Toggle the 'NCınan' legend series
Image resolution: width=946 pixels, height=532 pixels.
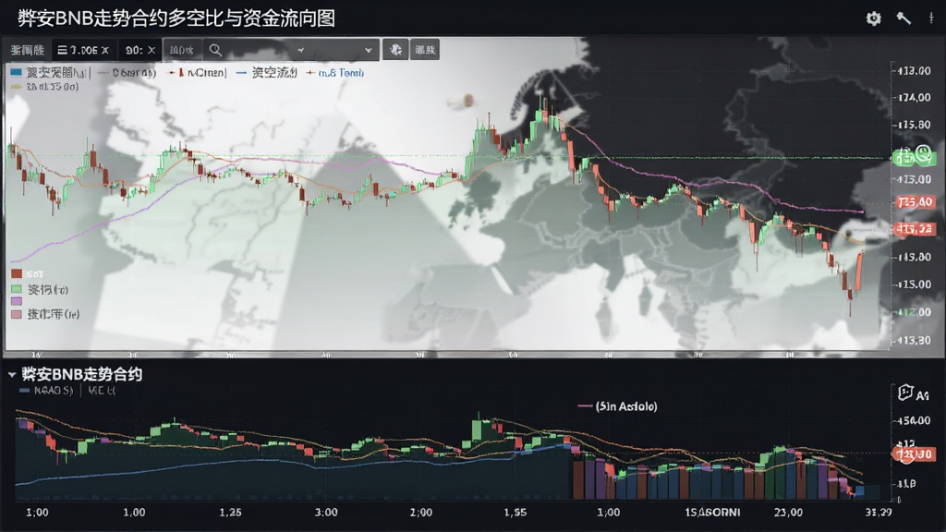(198, 73)
